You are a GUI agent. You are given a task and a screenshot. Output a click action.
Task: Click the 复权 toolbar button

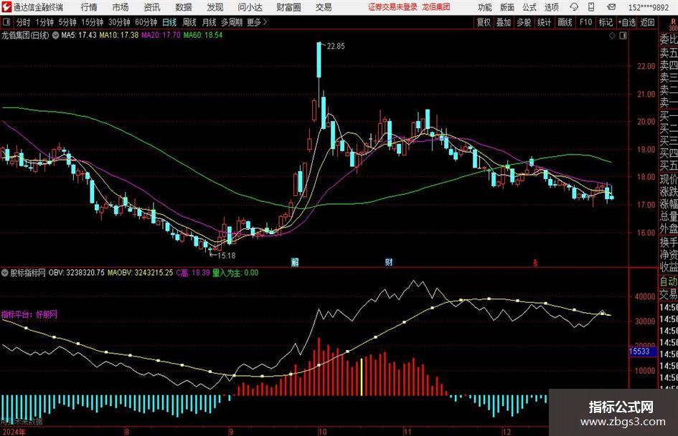point(484,22)
